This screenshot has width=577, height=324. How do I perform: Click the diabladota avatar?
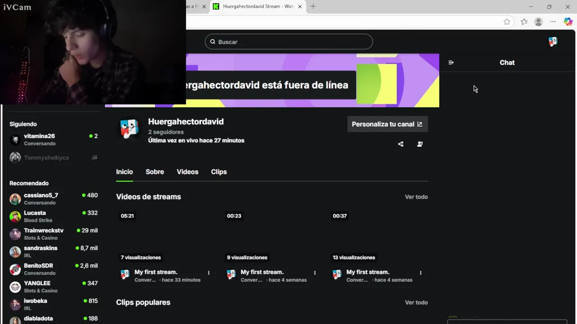tap(15, 320)
